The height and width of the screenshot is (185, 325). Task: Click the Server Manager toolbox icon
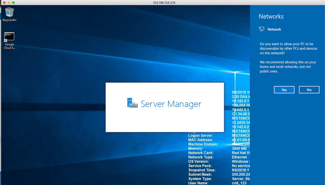(133, 103)
